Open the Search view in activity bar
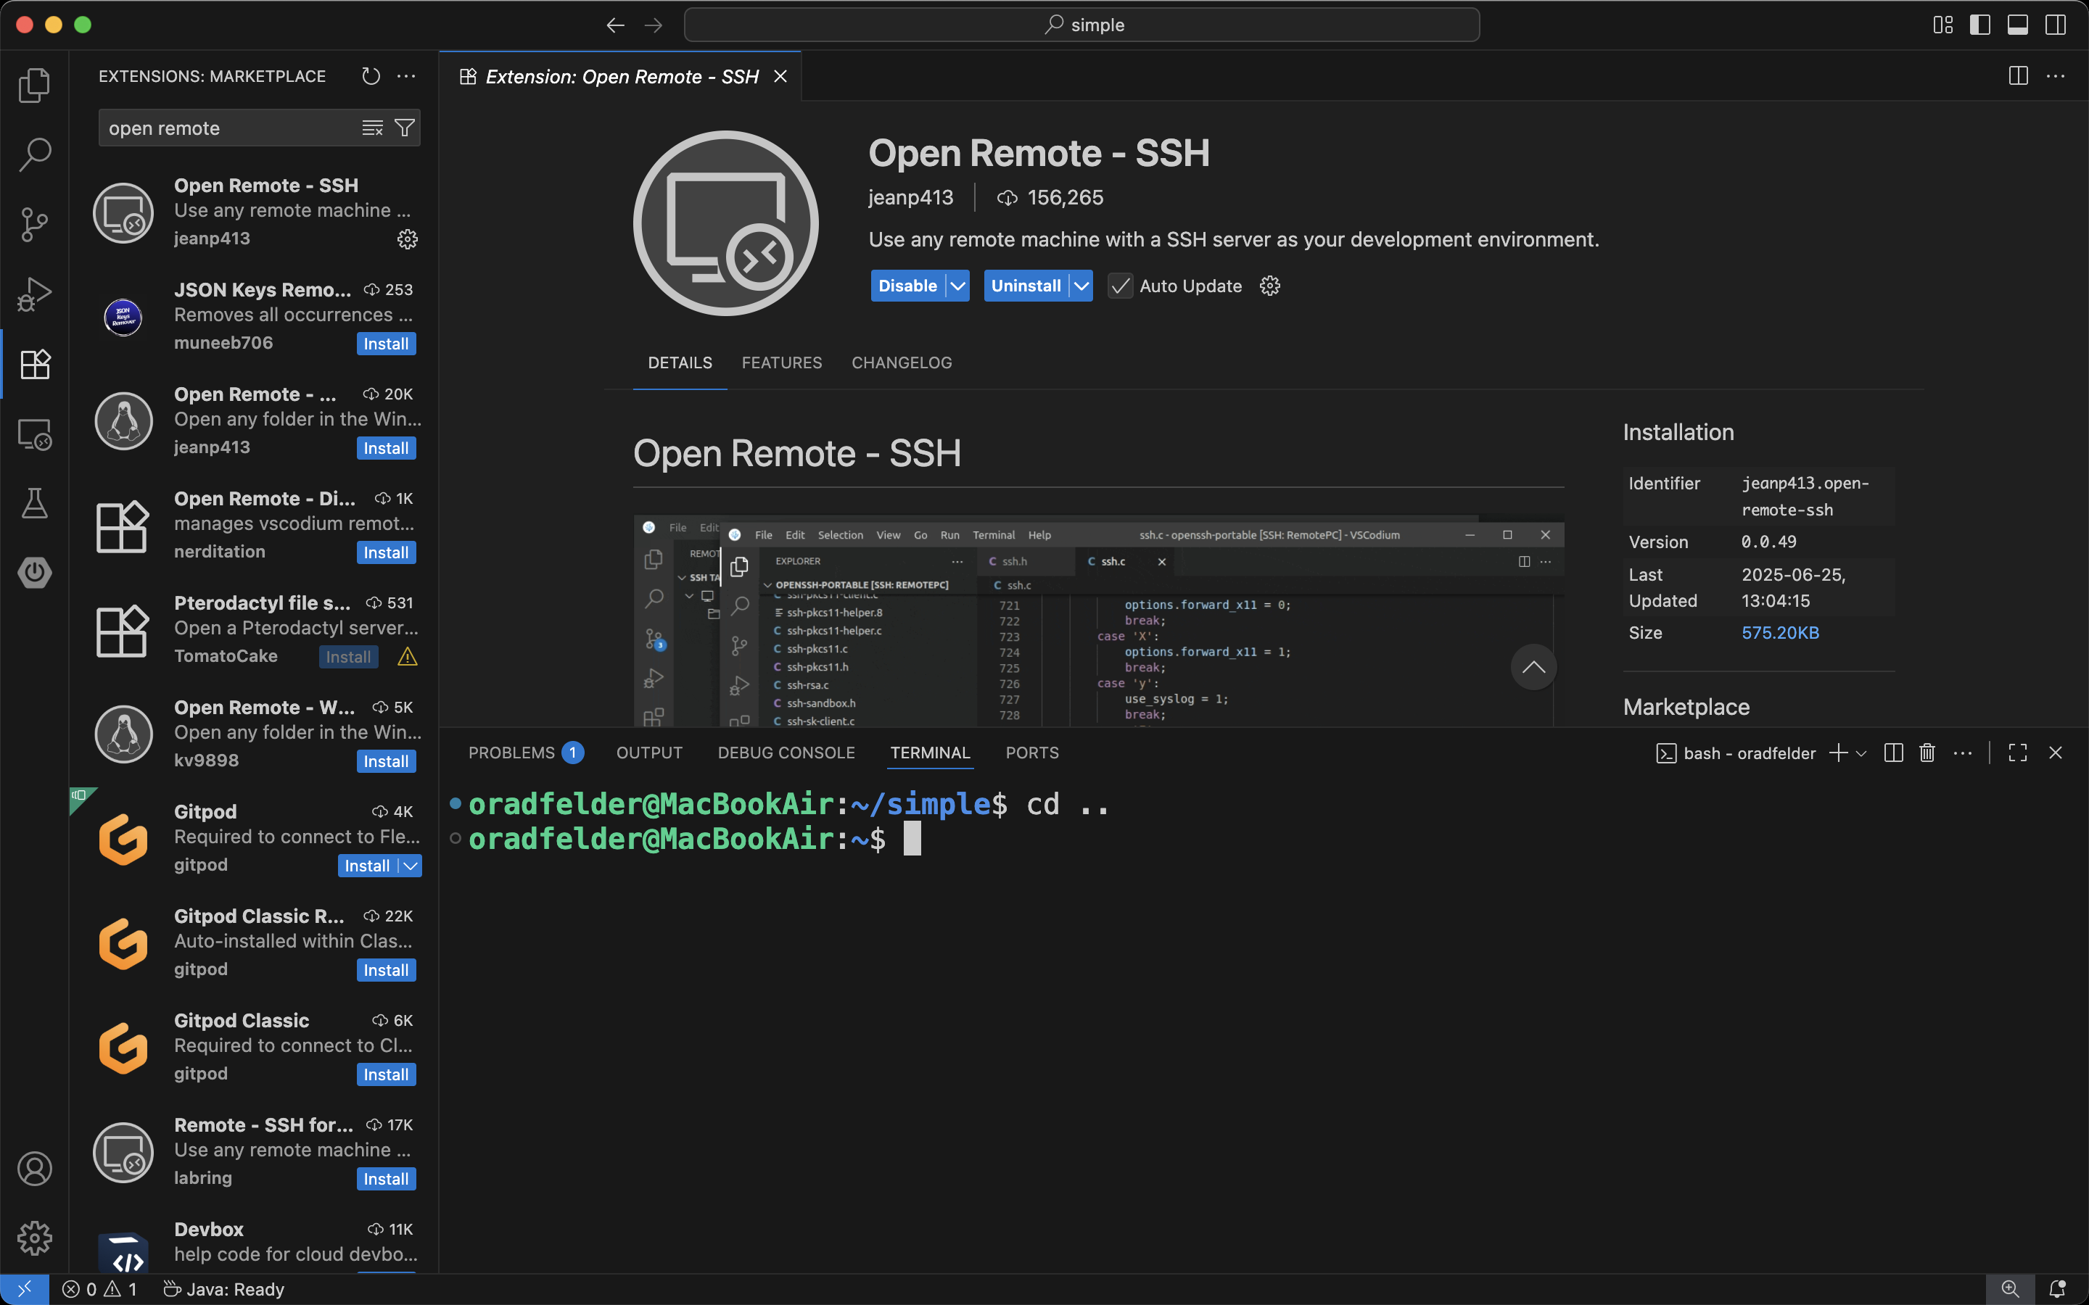The width and height of the screenshot is (2089, 1305). (x=35, y=154)
